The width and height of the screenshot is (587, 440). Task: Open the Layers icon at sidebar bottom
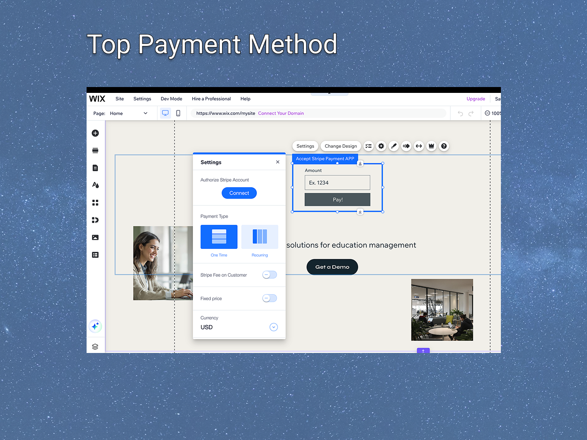point(95,347)
